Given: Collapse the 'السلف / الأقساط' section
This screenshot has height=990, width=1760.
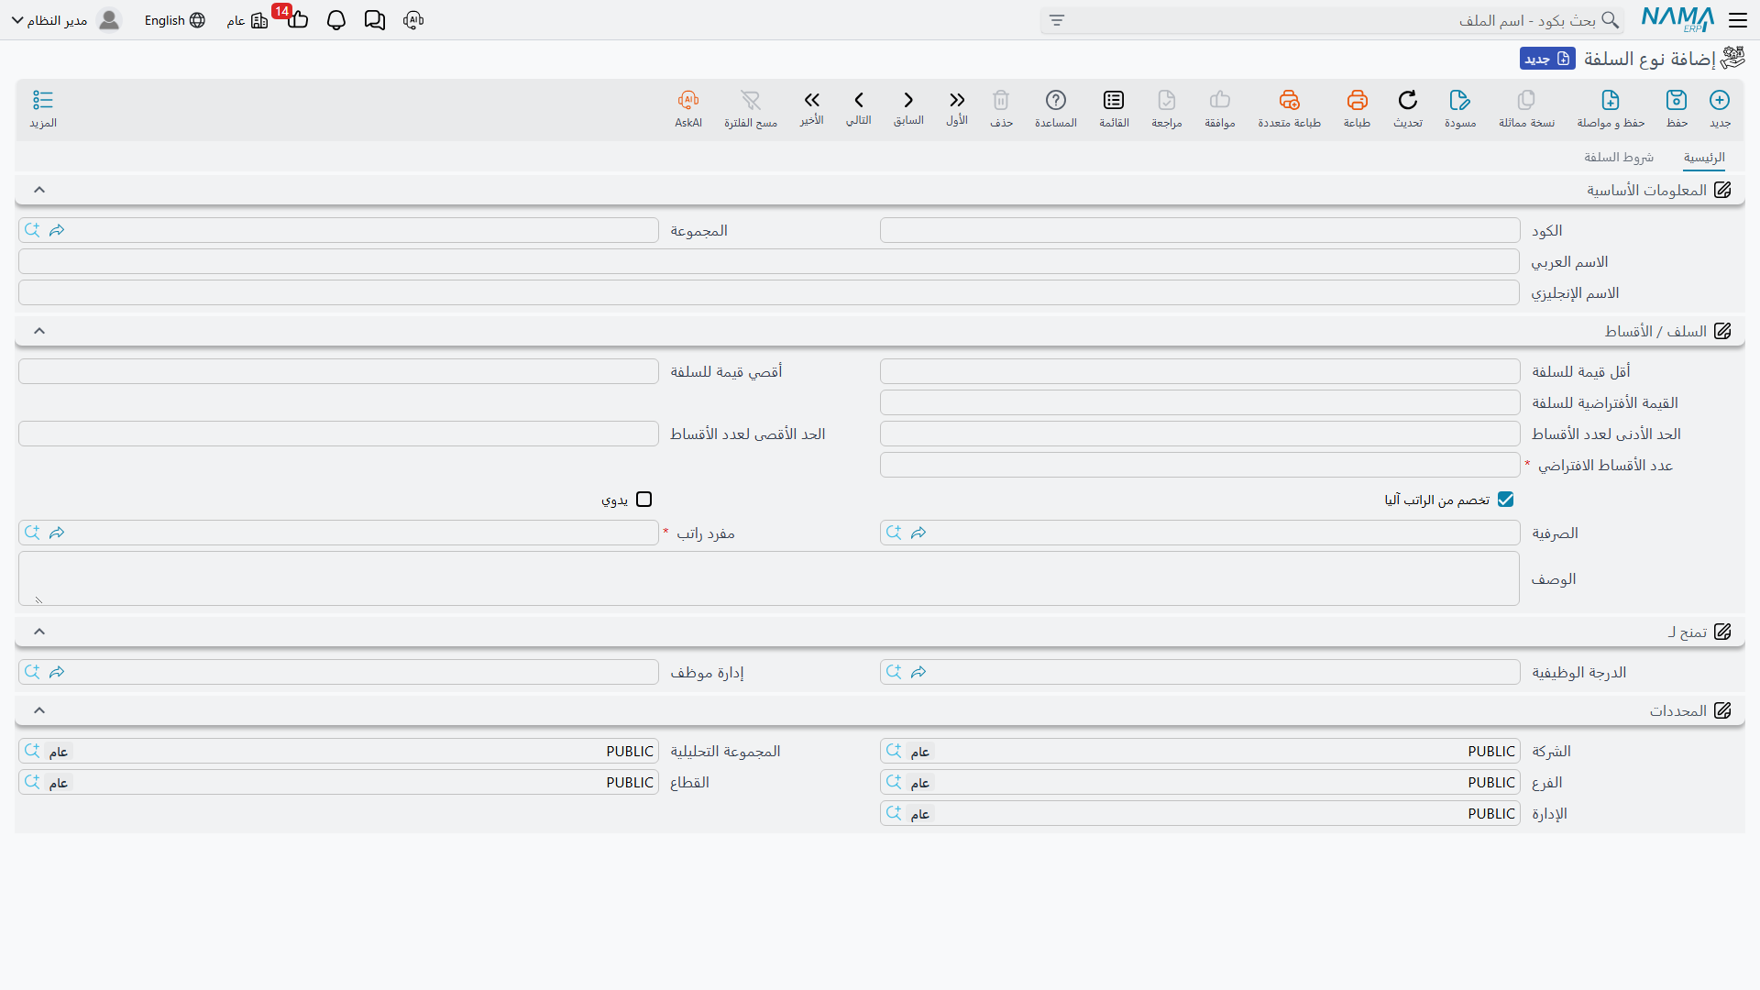Looking at the screenshot, I should pos(39,331).
